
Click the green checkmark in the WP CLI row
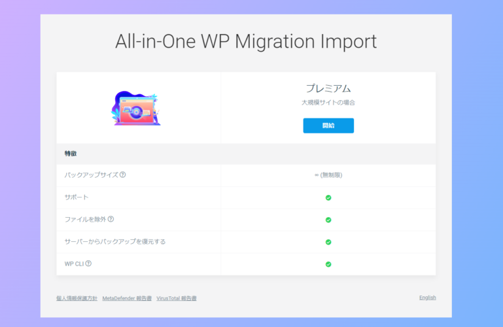pyautogui.click(x=328, y=264)
